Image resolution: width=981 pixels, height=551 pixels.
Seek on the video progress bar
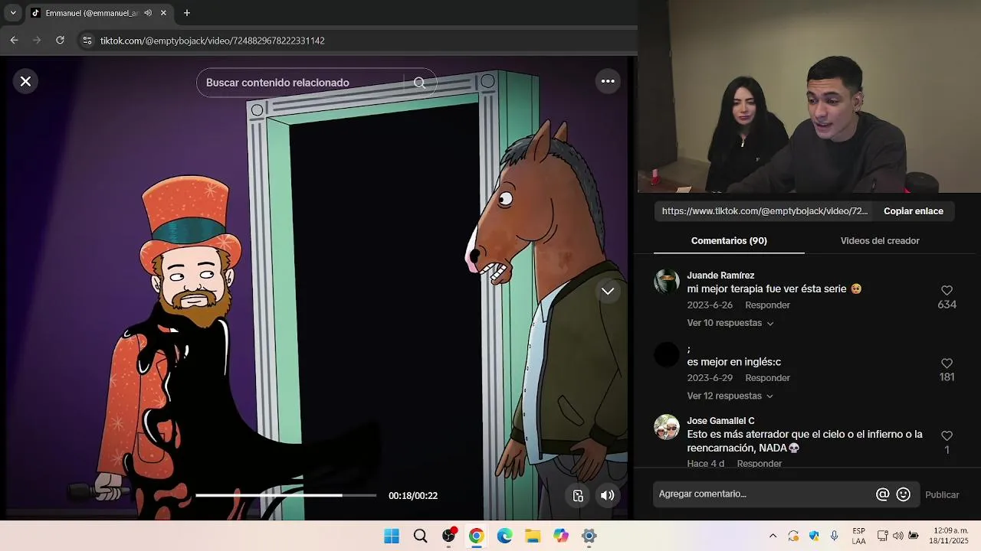286,495
